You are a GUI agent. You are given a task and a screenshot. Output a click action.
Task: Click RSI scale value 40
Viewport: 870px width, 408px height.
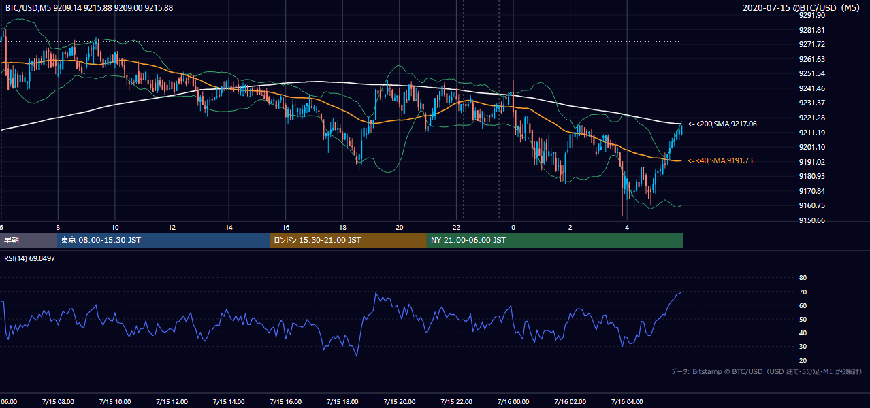(803, 333)
